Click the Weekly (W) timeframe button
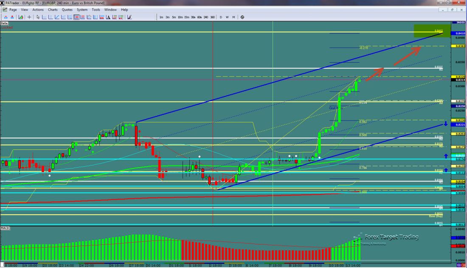 pos(227,17)
